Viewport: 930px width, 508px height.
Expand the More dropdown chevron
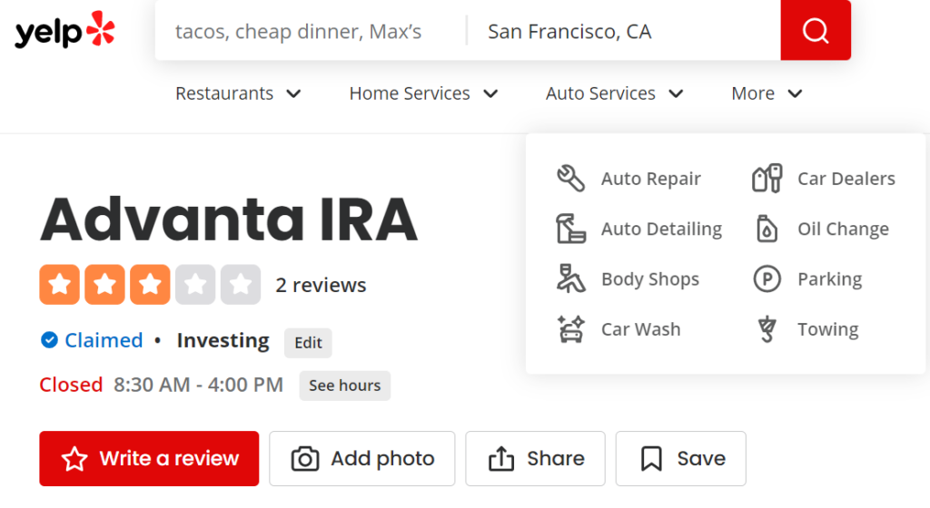(796, 93)
